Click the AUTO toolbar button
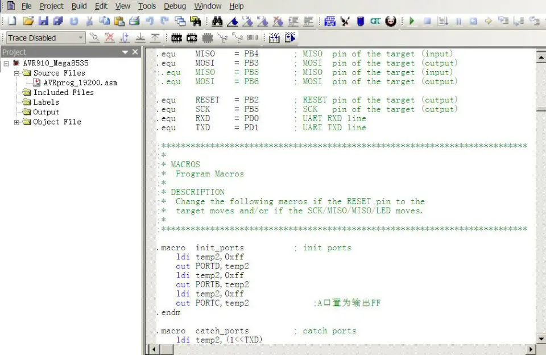 tap(253, 38)
